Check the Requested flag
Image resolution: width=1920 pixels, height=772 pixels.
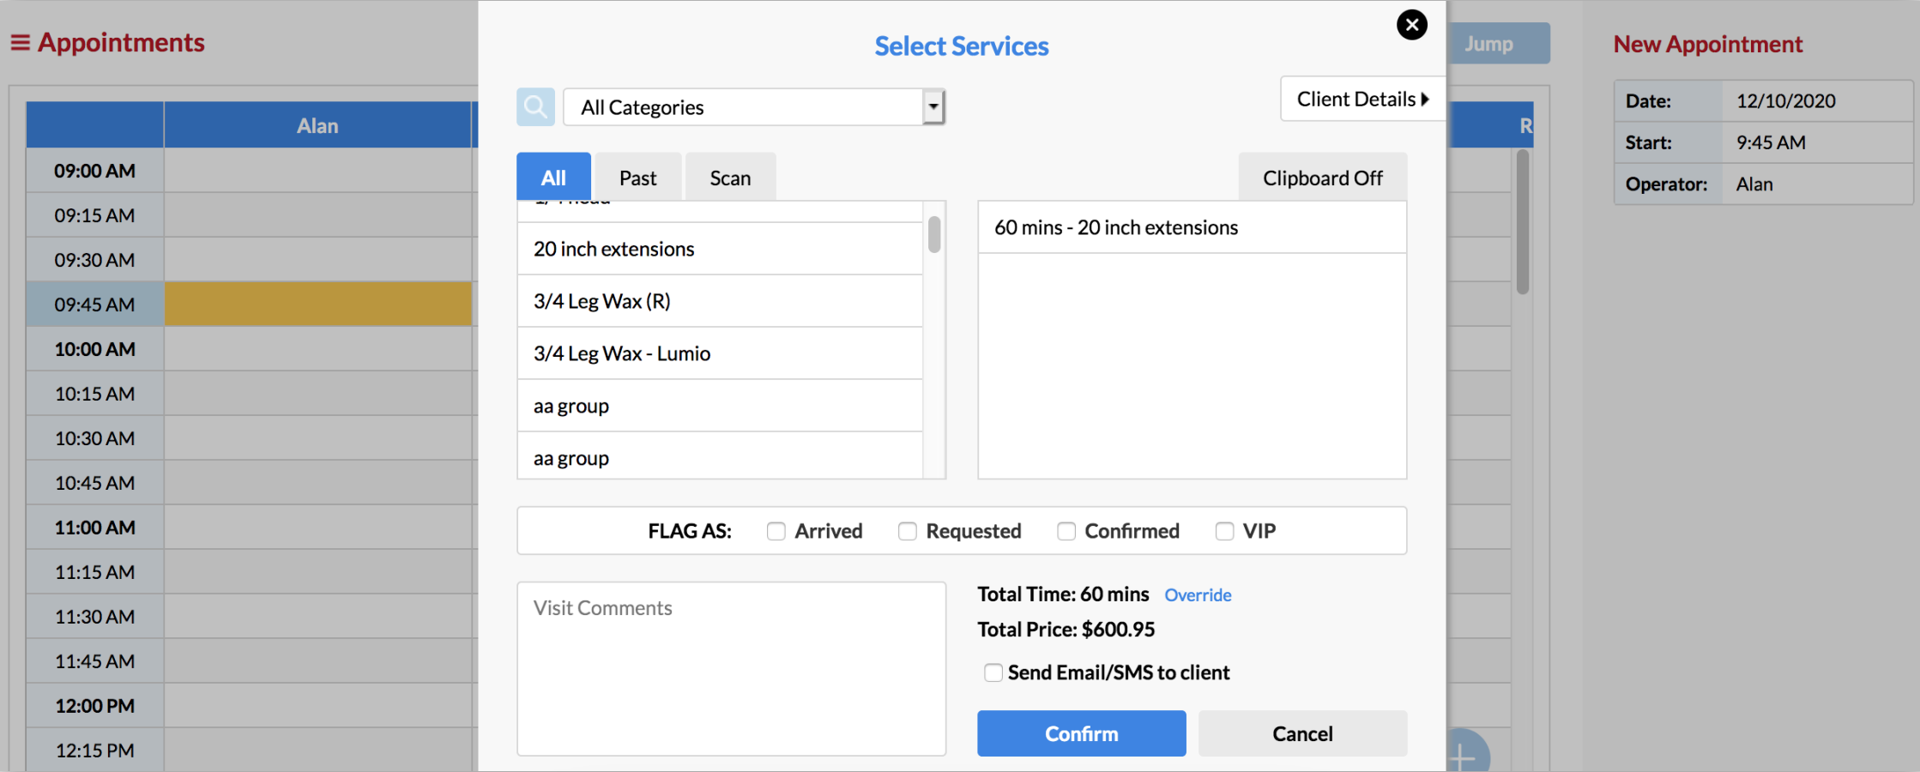(907, 531)
